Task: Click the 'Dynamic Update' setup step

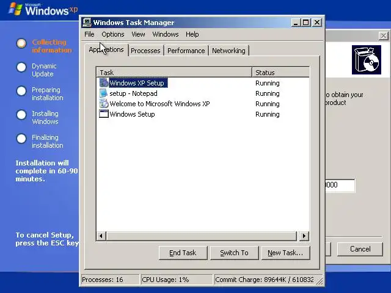Action: tap(37, 70)
